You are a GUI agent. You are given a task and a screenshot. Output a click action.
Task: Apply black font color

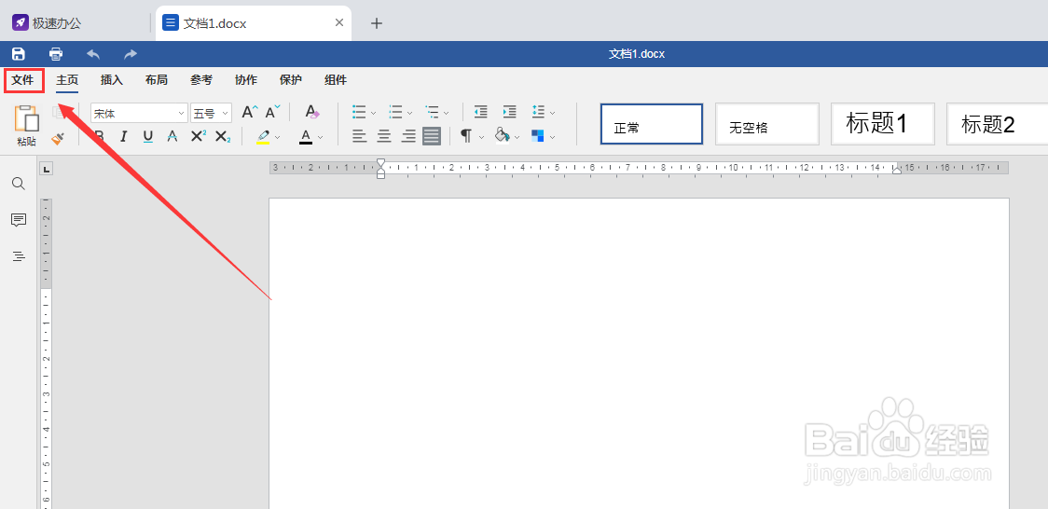click(x=306, y=136)
